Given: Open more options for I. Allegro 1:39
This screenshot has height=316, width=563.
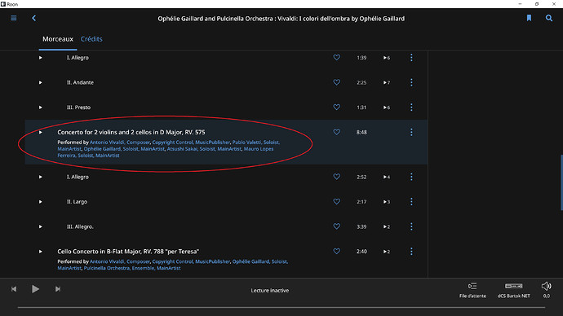Looking at the screenshot, I should tap(411, 57).
